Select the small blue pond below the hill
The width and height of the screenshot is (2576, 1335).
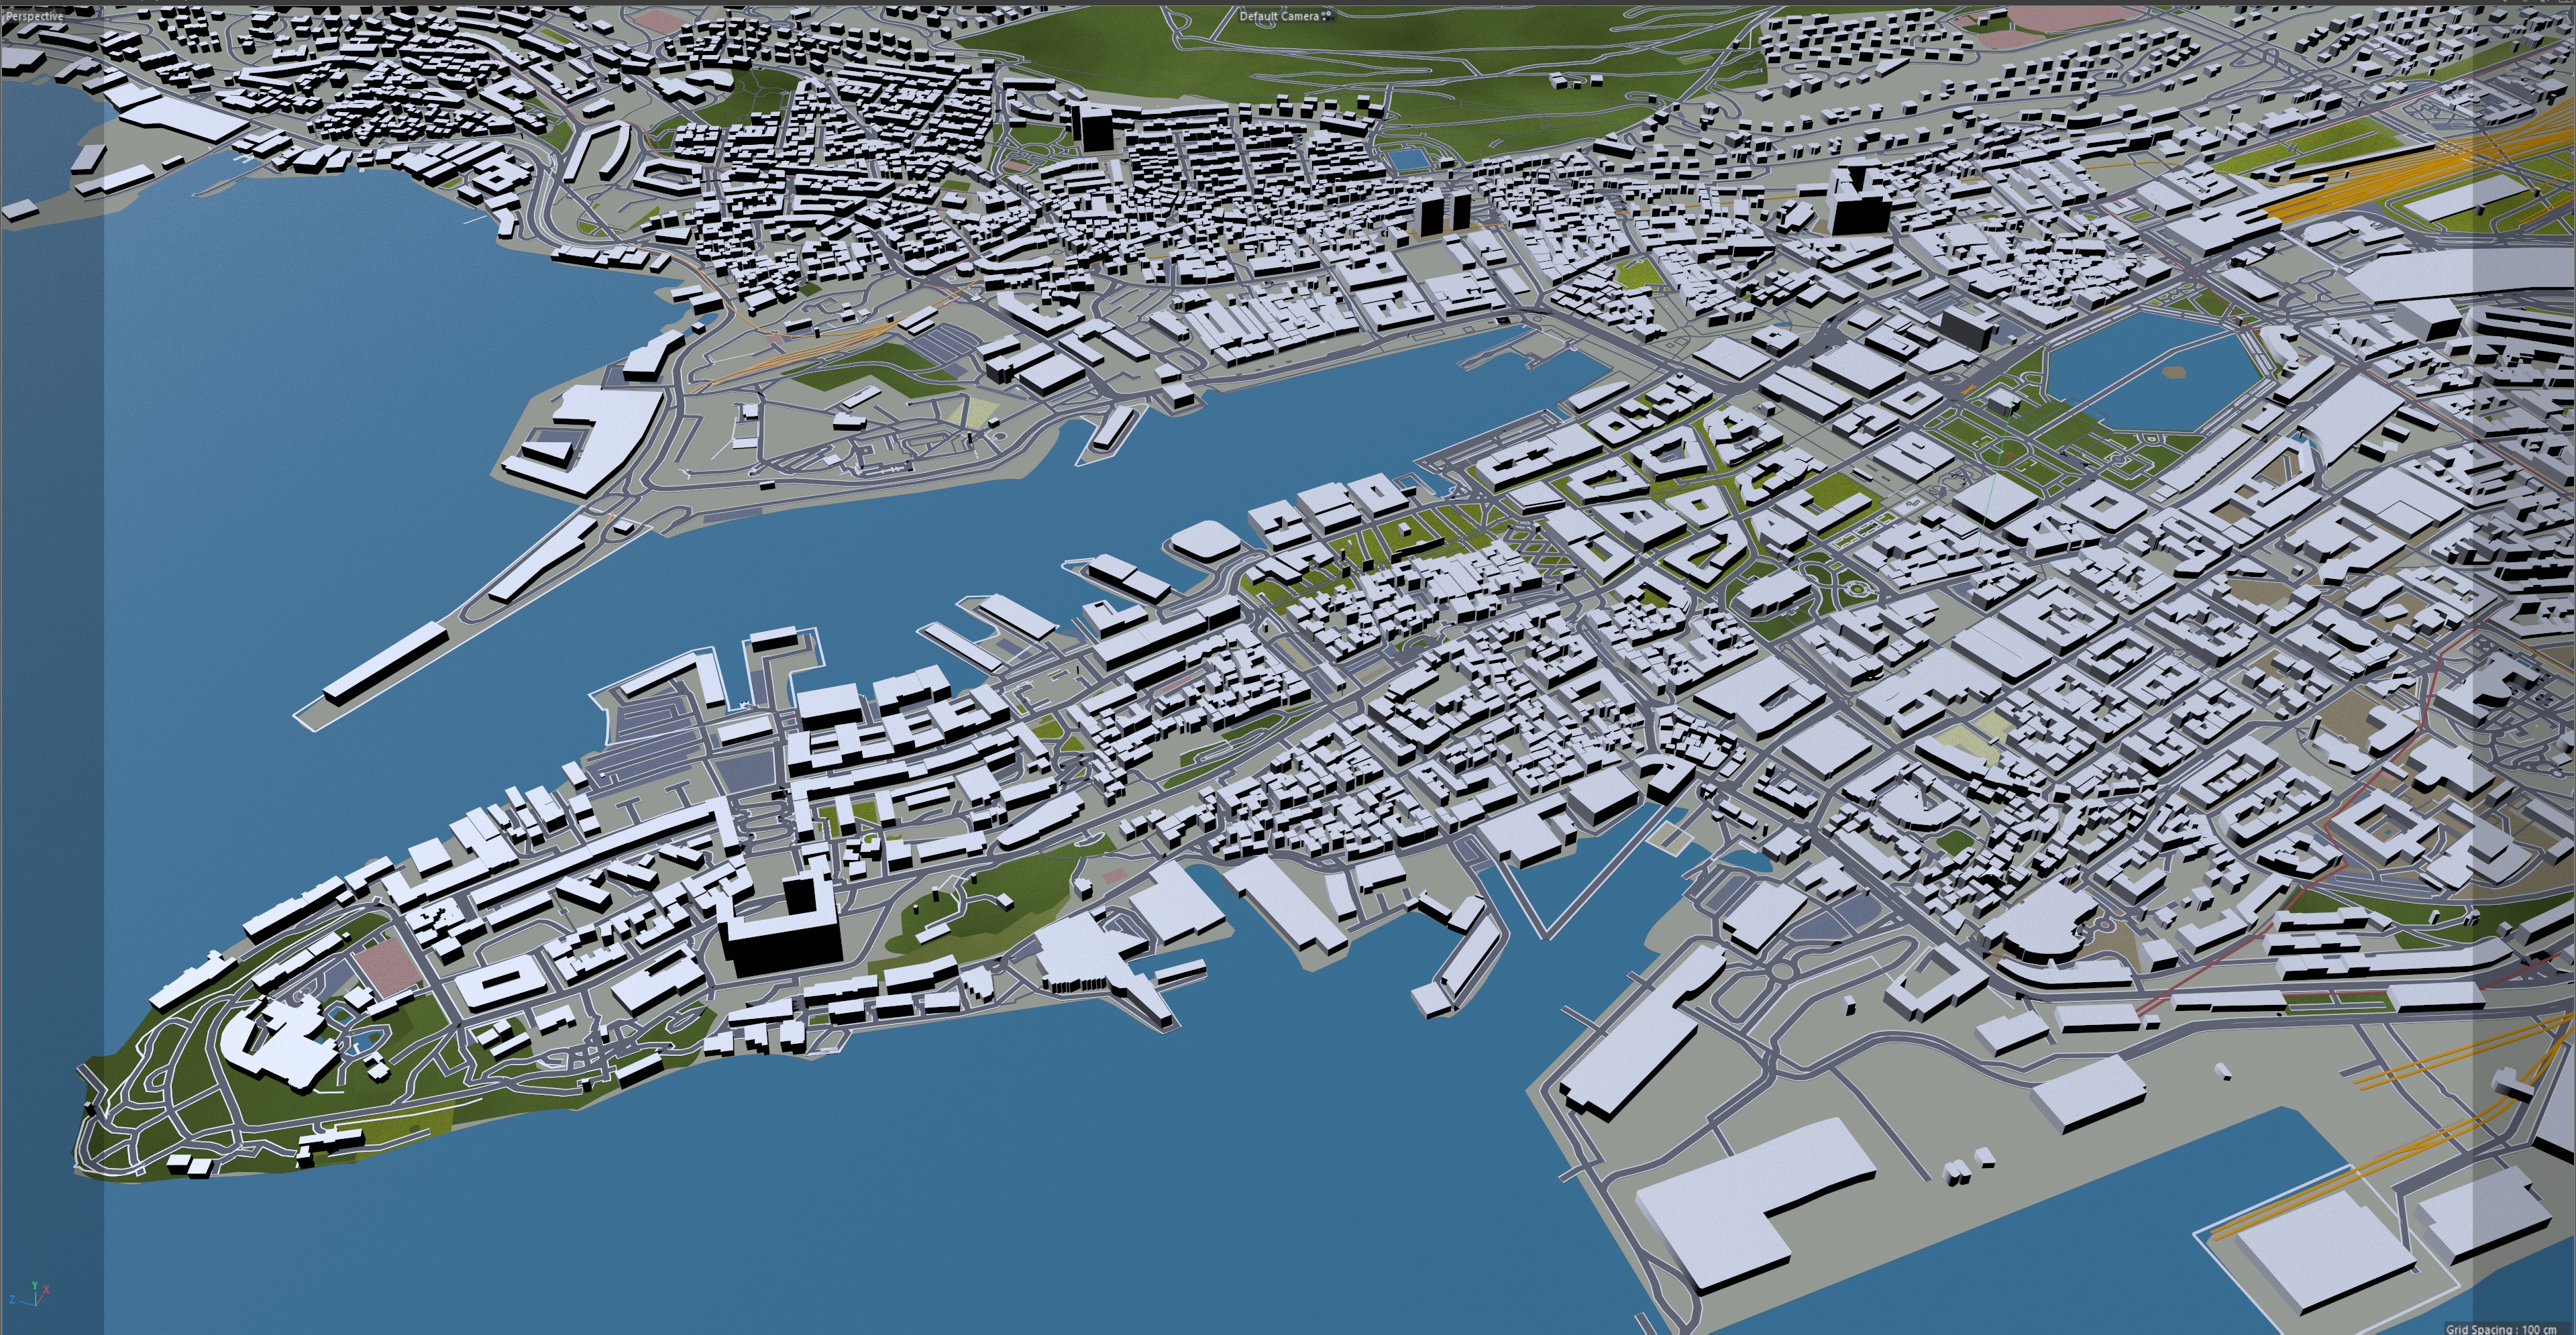point(1409,160)
